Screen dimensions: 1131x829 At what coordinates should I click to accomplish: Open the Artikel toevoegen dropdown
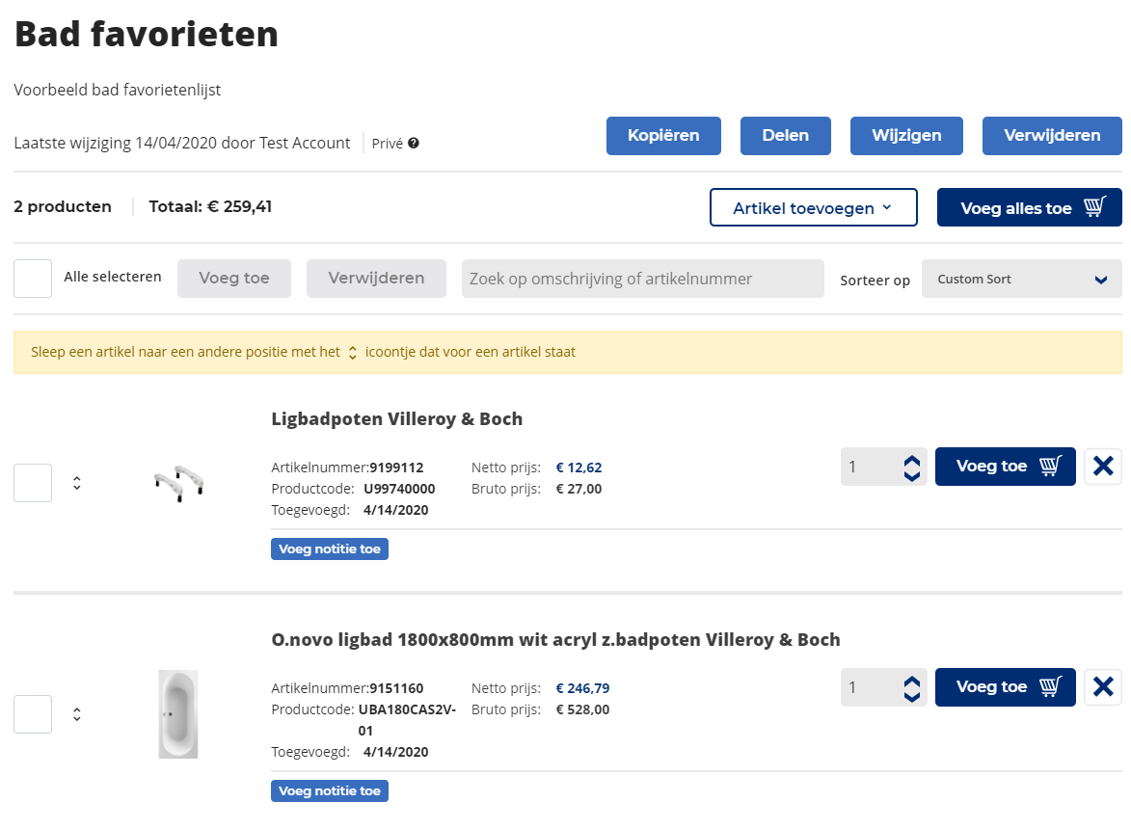click(x=813, y=208)
